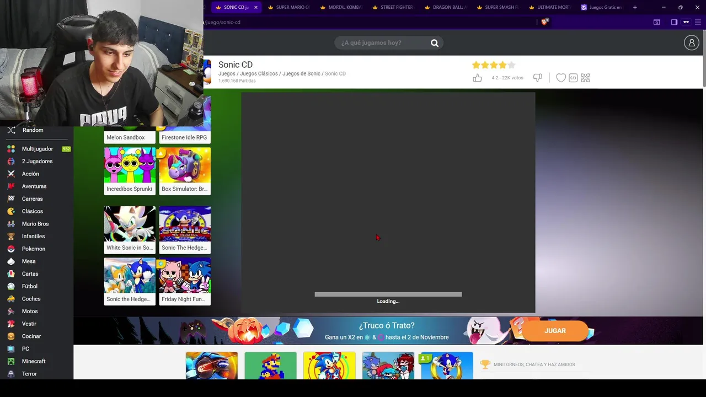This screenshot has height=397, width=706.
Task: Click the Cocinar burger icon
Action: pos(11,336)
